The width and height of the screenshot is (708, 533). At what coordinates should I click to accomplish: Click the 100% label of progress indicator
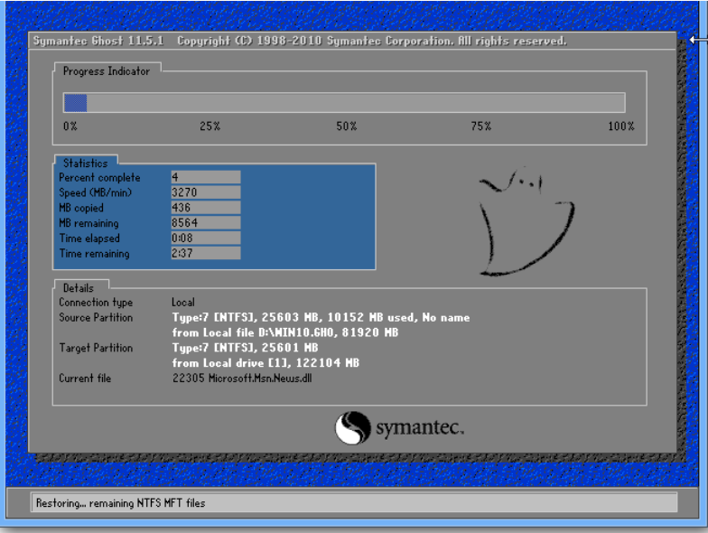tap(620, 126)
